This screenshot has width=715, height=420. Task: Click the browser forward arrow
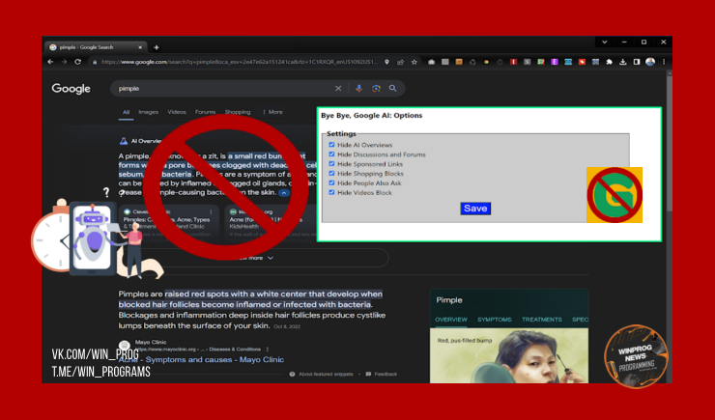64,62
